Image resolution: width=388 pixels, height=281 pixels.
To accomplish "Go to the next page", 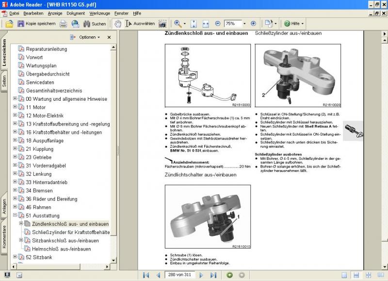I will [201, 275].
